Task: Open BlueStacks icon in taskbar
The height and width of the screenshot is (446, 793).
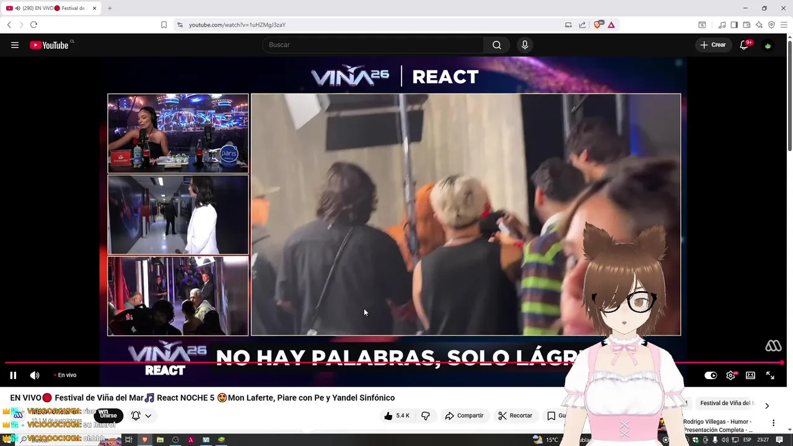Action: 221,440
